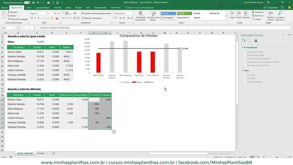Select Sem preenchimento radio option
This screenshot has height=165, width=293.
tap(245, 52)
